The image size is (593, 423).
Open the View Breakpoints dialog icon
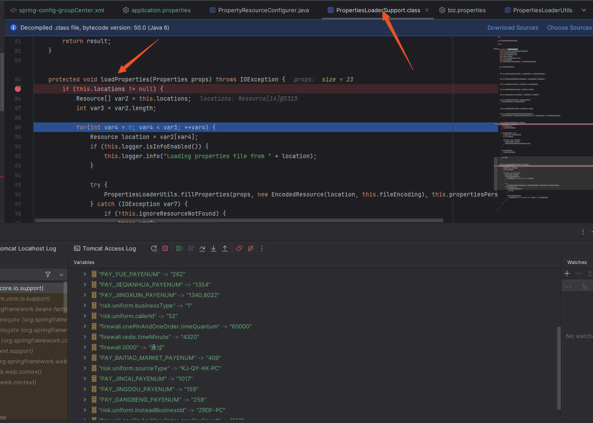pyautogui.click(x=239, y=248)
